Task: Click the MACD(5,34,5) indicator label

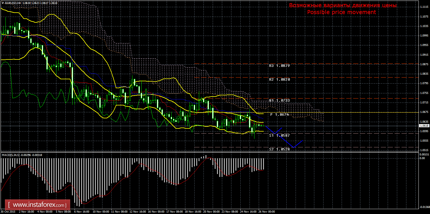Action: point(12,155)
